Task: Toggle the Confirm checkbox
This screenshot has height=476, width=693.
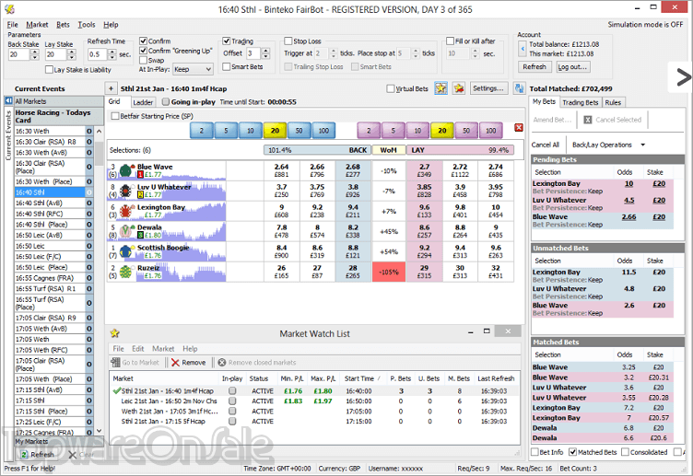Action: coord(143,41)
